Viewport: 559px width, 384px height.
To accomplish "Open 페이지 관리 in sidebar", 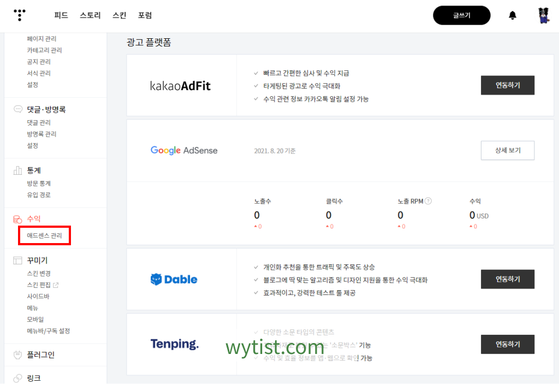I will coord(41,39).
